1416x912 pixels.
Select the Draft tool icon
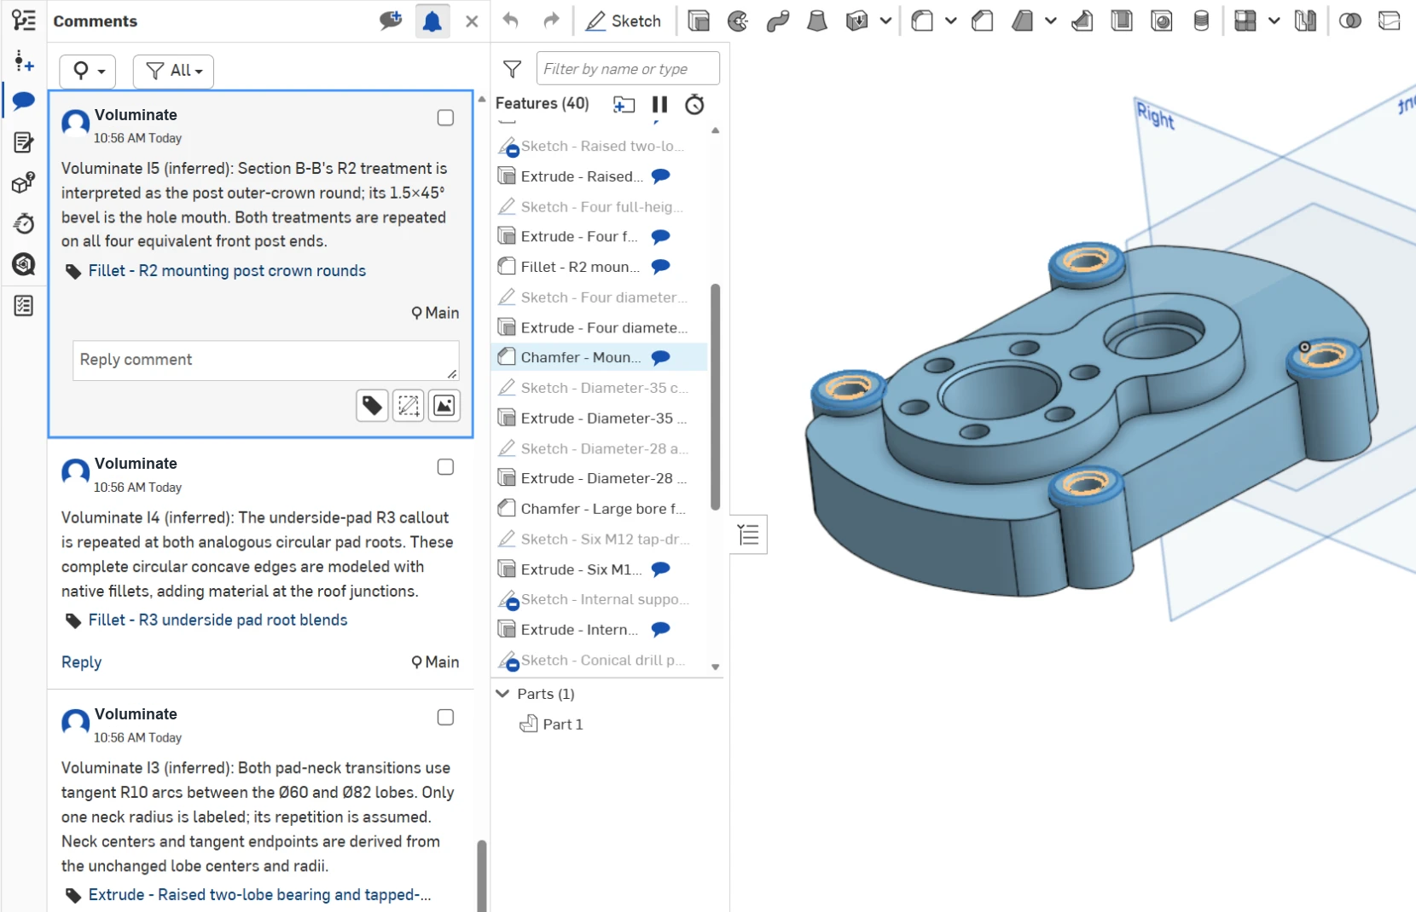(x=1022, y=20)
